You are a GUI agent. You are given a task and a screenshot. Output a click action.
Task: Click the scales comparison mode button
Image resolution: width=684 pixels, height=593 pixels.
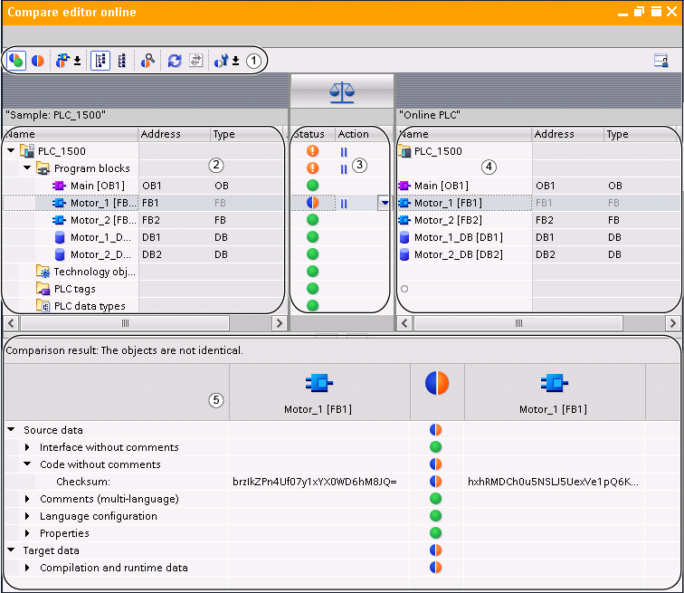click(x=342, y=91)
